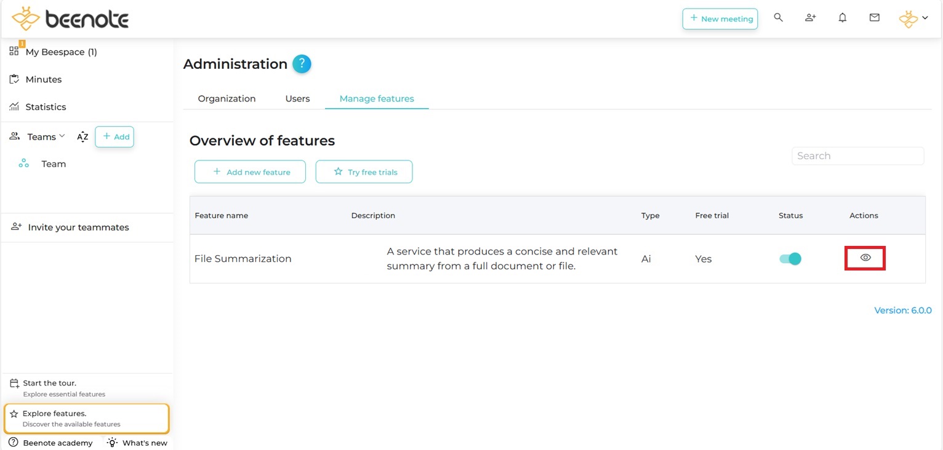The height and width of the screenshot is (450, 943).
Task: Expand the Teams dropdown chevron
Action: pyautogui.click(x=62, y=136)
